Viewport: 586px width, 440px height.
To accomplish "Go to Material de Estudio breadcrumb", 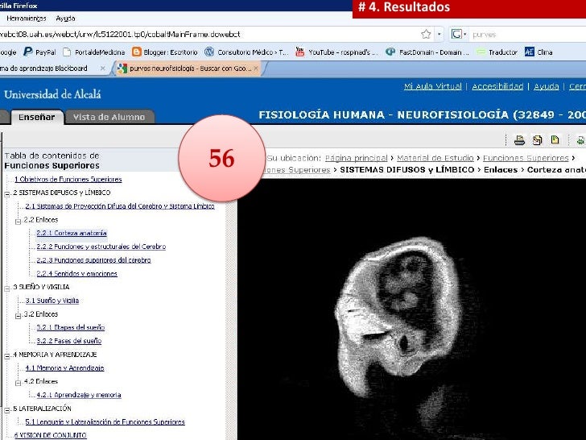I will pyautogui.click(x=435, y=158).
